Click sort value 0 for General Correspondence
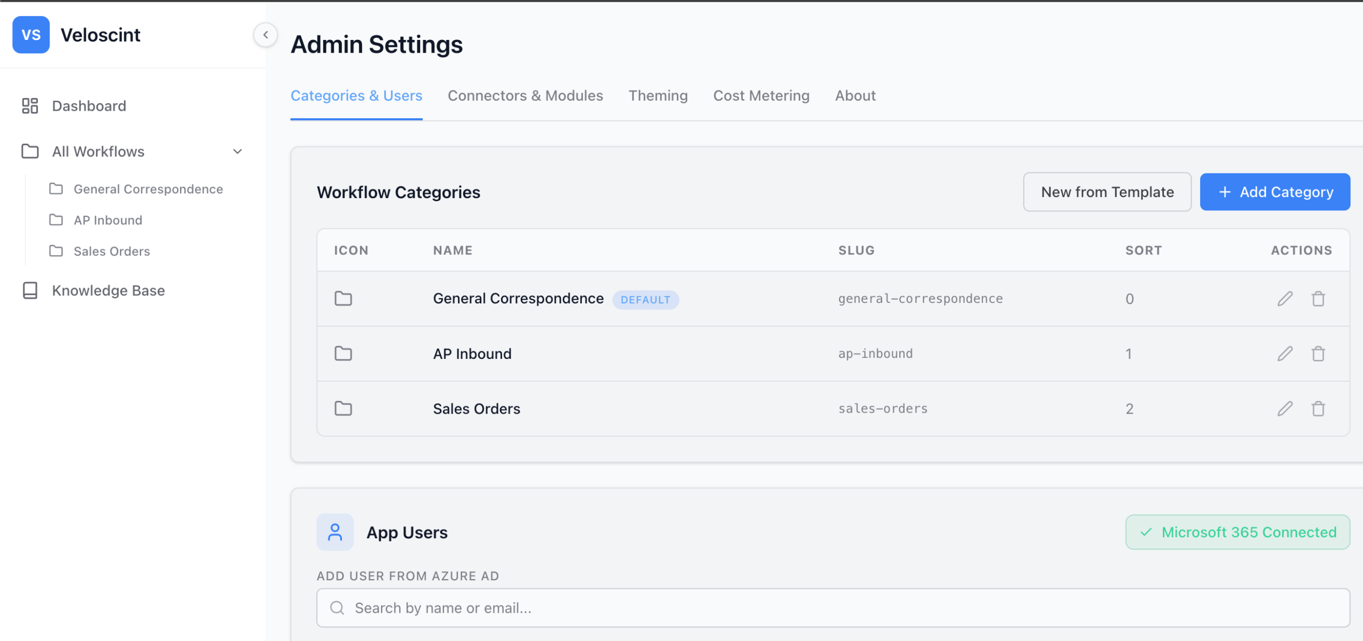 coord(1129,299)
